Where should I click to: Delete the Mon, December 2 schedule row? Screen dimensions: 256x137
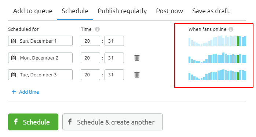(x=137, y=58)
